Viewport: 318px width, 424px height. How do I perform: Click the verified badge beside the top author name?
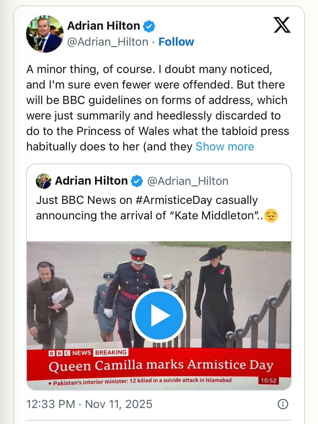click(x=149, y=26)
